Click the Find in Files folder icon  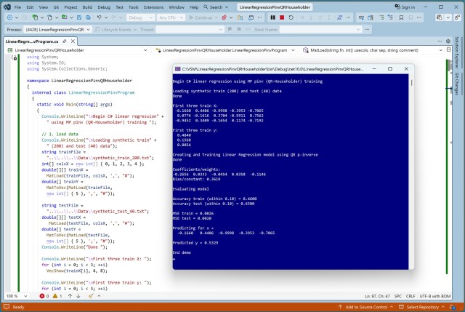(240, 17)
